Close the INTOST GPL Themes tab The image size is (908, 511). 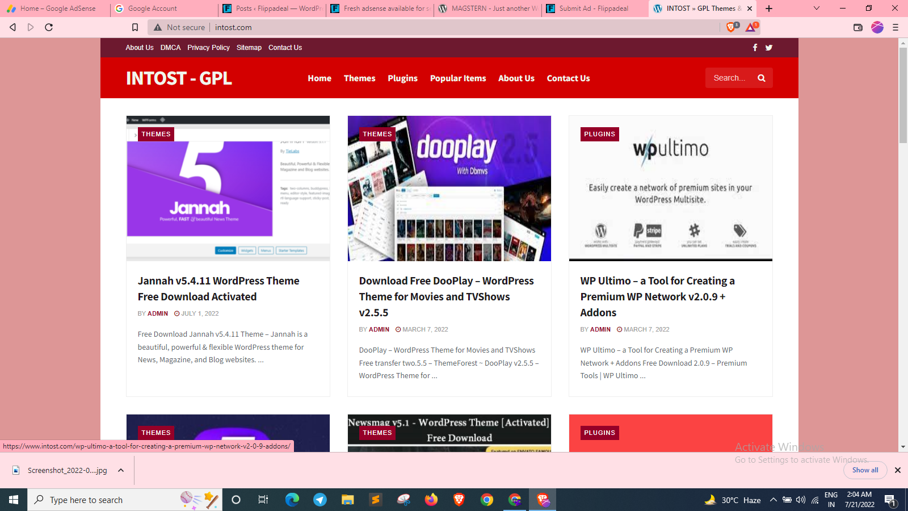[750, 9]
